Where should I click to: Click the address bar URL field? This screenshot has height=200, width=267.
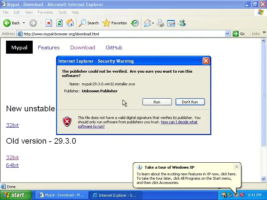[123, 34]
